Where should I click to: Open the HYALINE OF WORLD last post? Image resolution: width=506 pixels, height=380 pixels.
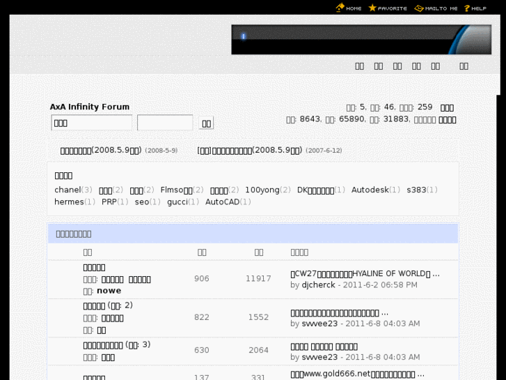click(365, 273)
